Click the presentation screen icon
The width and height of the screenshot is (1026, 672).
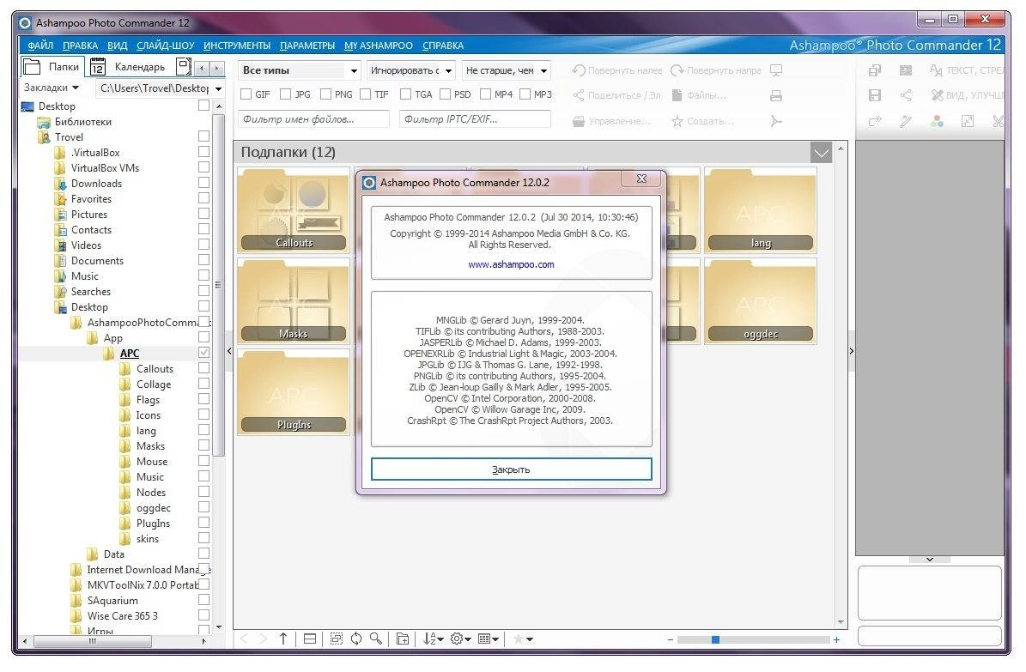tap(776, 70)
